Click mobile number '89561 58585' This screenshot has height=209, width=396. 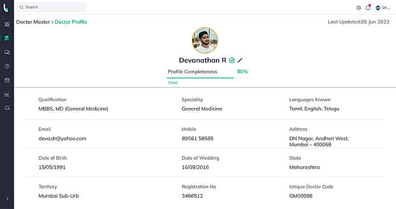[198, 139]
